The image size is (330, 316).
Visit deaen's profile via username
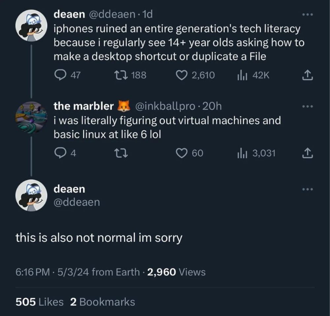[77, 202]
